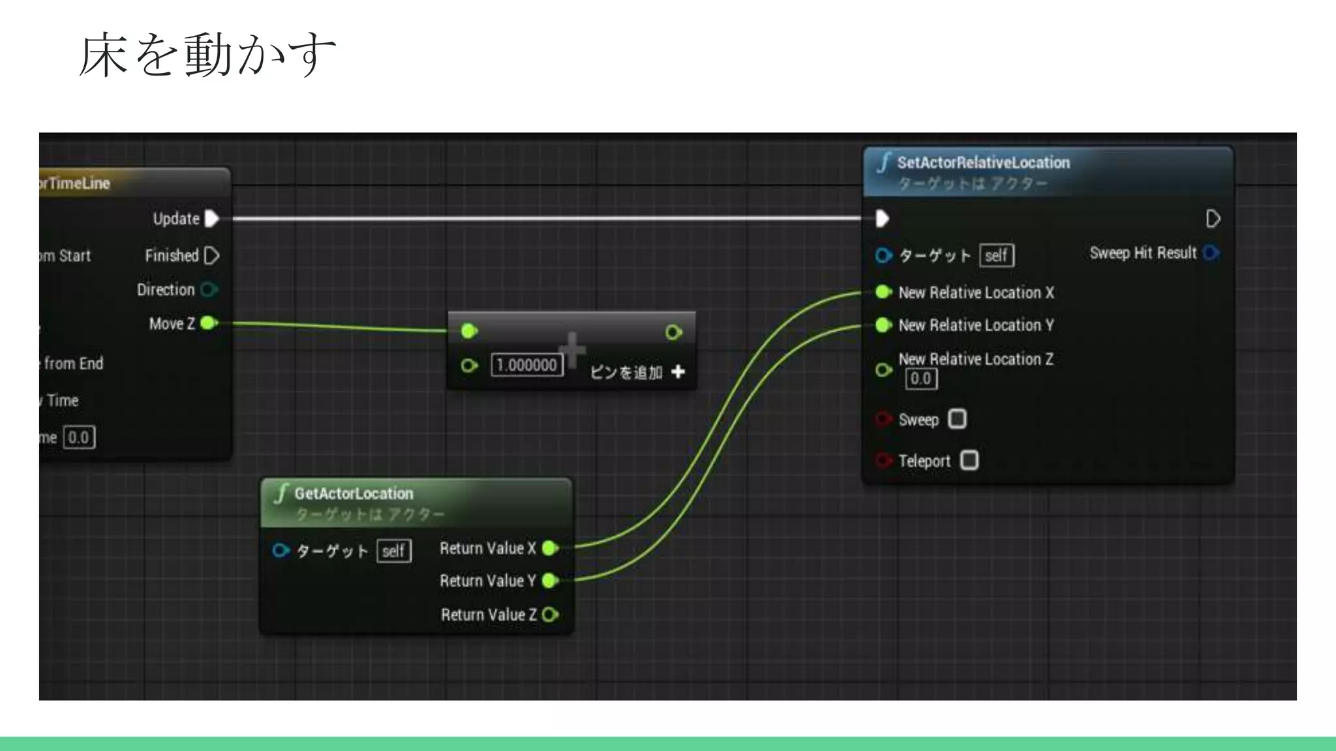The image size is (1336, 751).
Task: Click the add node's output pin
Action: 673,332
